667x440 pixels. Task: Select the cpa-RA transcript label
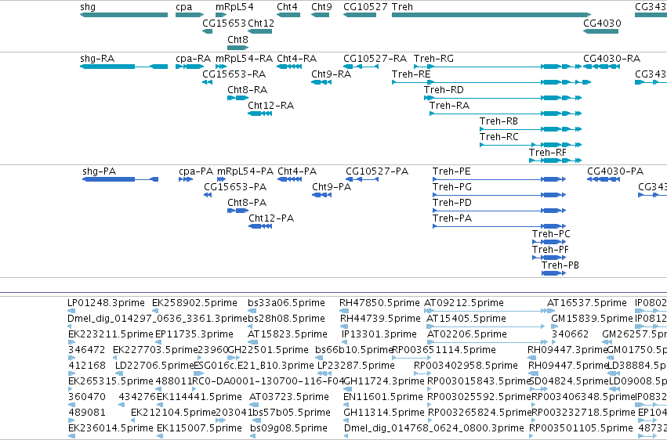click(x=193, y=59)
